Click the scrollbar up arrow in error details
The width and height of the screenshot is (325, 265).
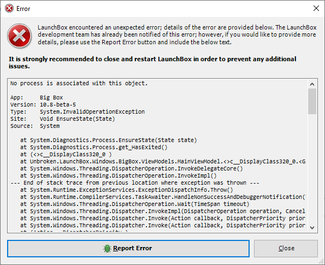[312, 84]
